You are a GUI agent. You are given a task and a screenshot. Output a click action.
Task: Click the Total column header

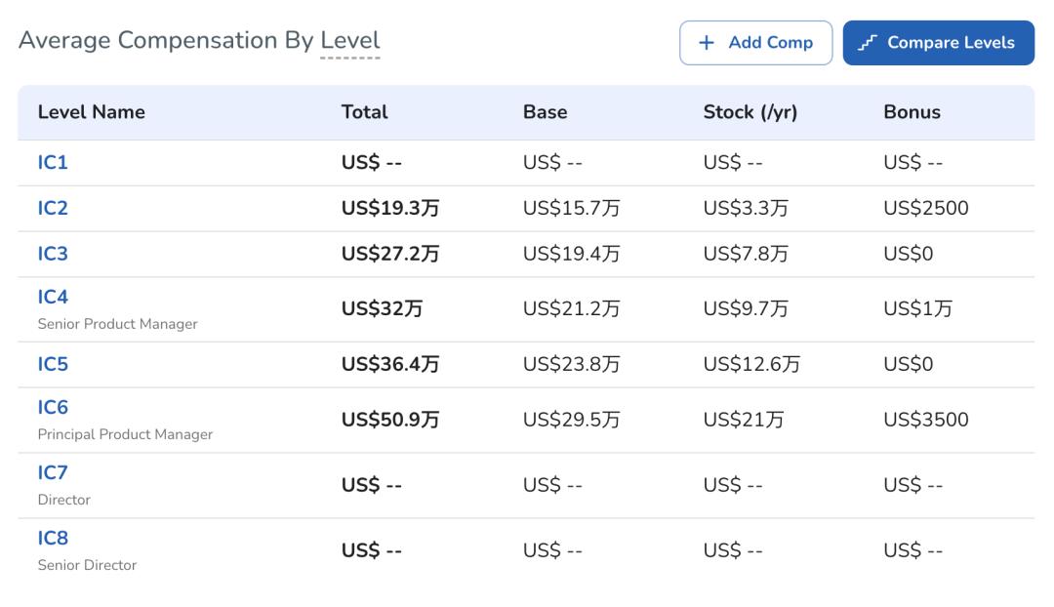[x=364, y=112]
